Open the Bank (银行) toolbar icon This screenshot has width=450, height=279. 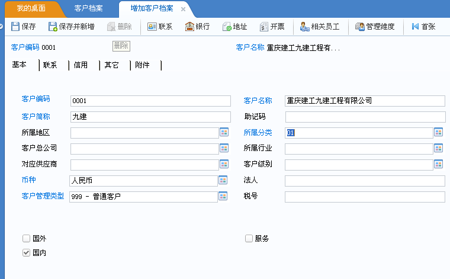[x=189, y=27]
